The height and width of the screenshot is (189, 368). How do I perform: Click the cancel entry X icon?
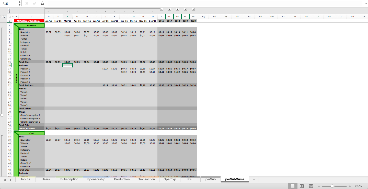27,4
